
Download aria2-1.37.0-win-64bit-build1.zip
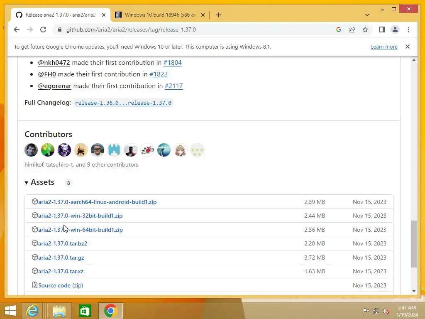(x=80, y=230)
